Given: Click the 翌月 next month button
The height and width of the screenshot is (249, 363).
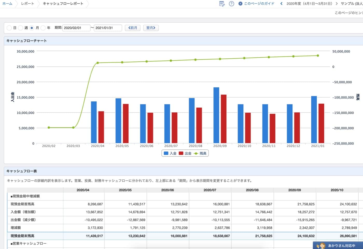Looking at the screenshot, I should pos(151,28).
